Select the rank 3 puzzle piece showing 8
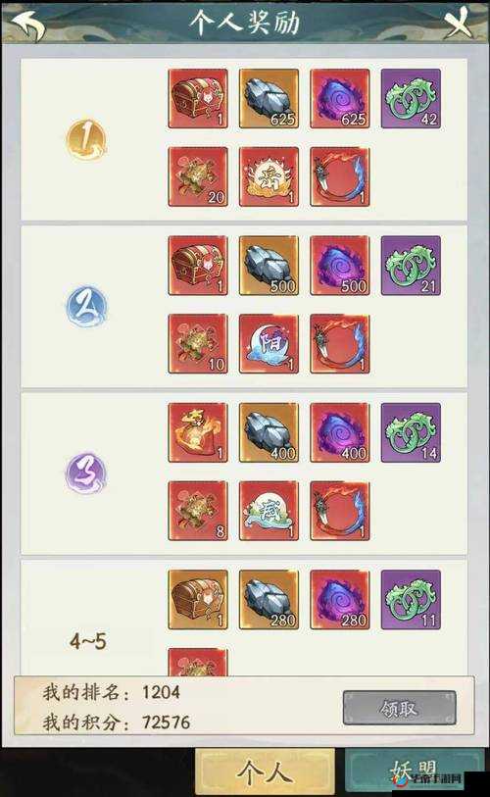The width and height of the screenshot is (490, 797). pyautogui.click(x=198, y=511)
